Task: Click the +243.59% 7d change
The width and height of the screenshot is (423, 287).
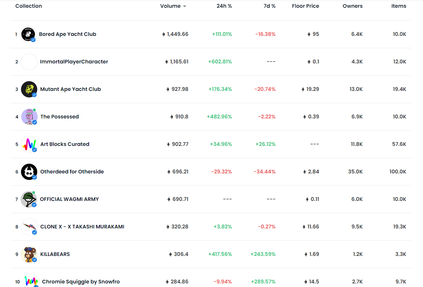Action: (263, 254)
